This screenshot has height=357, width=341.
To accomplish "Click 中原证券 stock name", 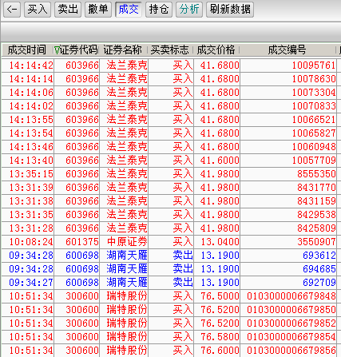I will [127, 242].
